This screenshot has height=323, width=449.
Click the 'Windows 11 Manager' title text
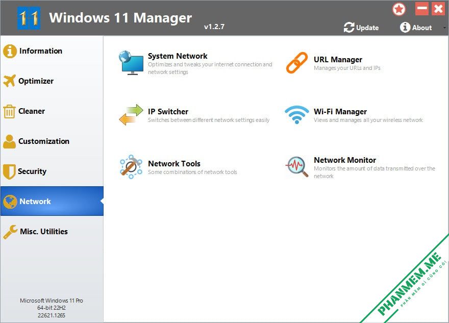120,18
